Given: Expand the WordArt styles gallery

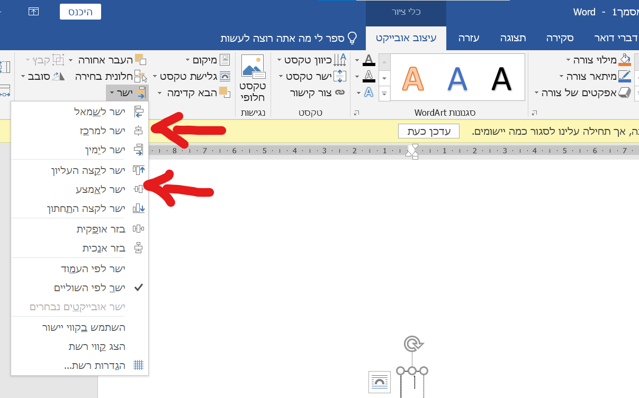Looking at the screenshot, I should pos(385,94).
